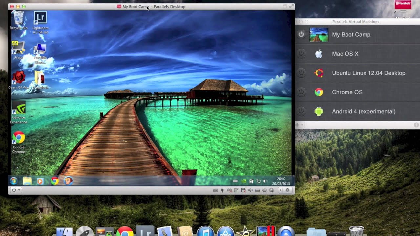Open Parallels Desktop in the macOS dock
The height and width of the screenshot is (236, 420).
[265, 231]
